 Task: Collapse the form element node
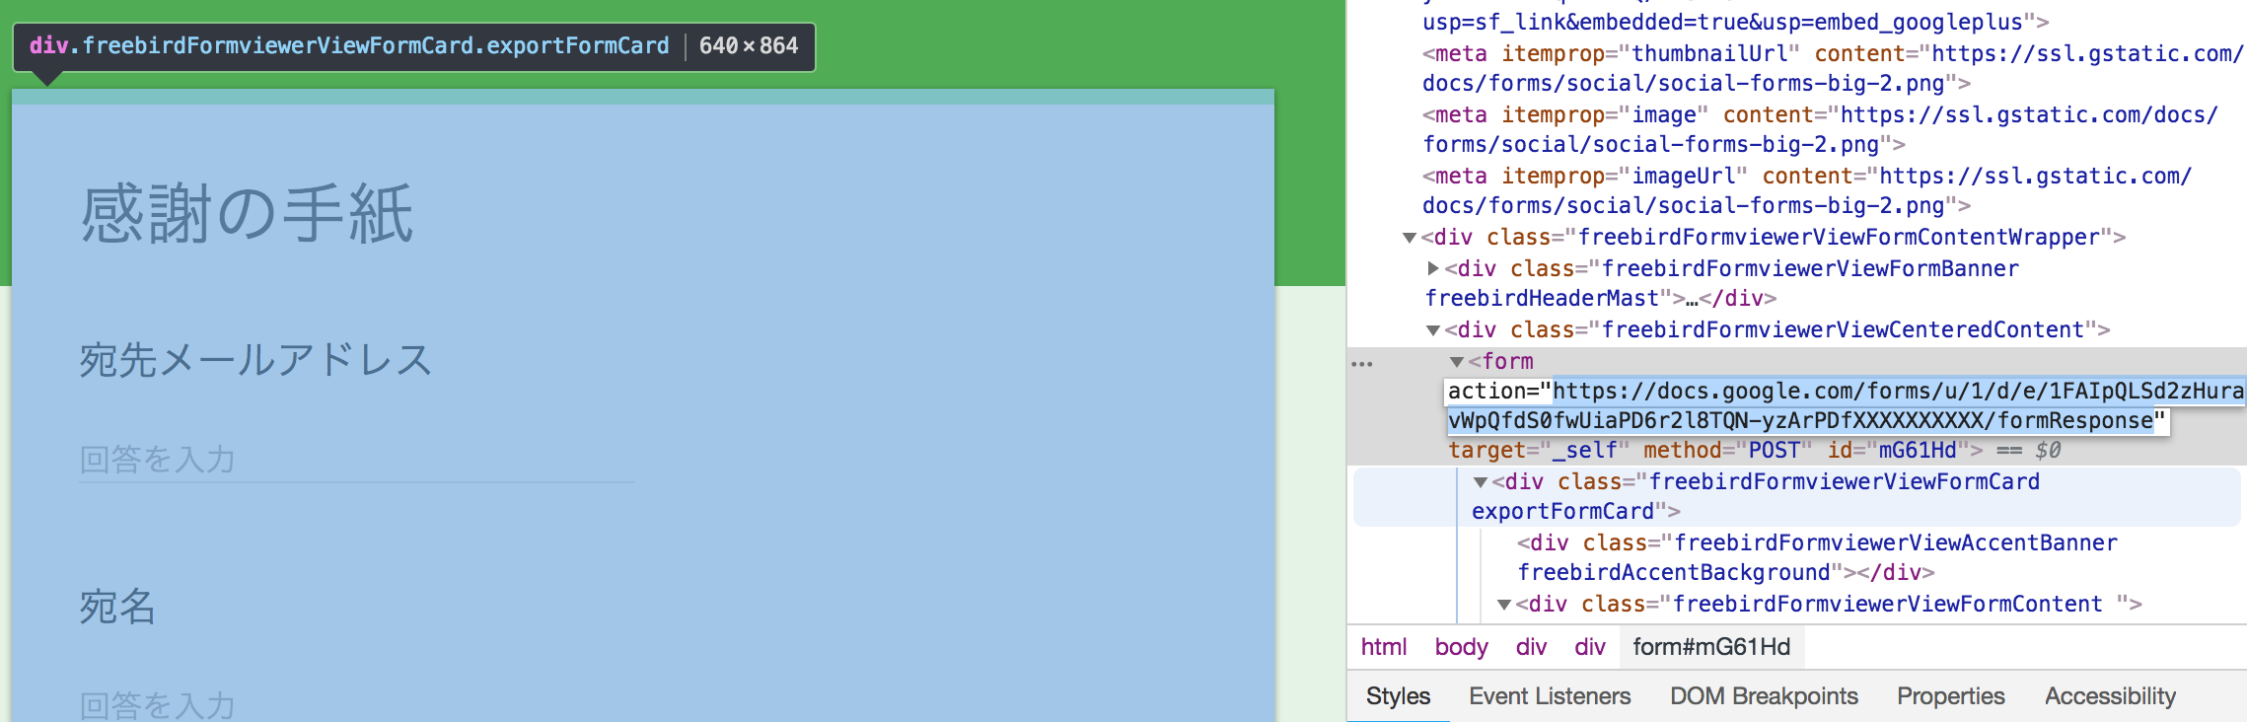click(1457, 362)
